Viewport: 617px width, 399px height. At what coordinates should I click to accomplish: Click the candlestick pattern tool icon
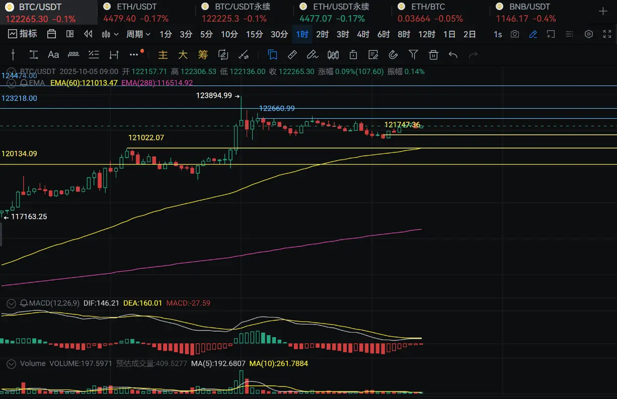pos(333,55)
